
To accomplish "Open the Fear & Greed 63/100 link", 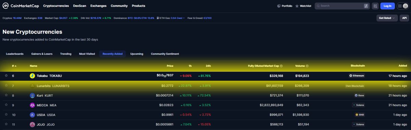I will (x=208, y=18).
